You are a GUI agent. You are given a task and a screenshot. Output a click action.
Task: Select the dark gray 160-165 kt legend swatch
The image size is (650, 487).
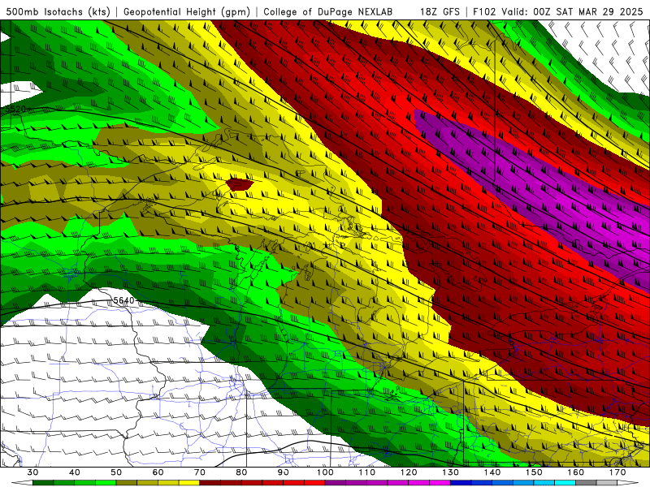pyautogui.click(x=586, y=483)
